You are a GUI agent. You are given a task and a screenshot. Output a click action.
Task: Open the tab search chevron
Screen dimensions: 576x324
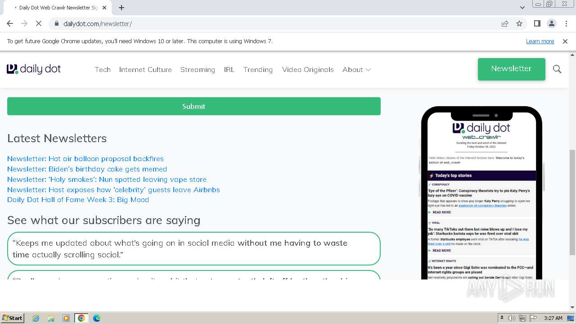pos(522,8)
